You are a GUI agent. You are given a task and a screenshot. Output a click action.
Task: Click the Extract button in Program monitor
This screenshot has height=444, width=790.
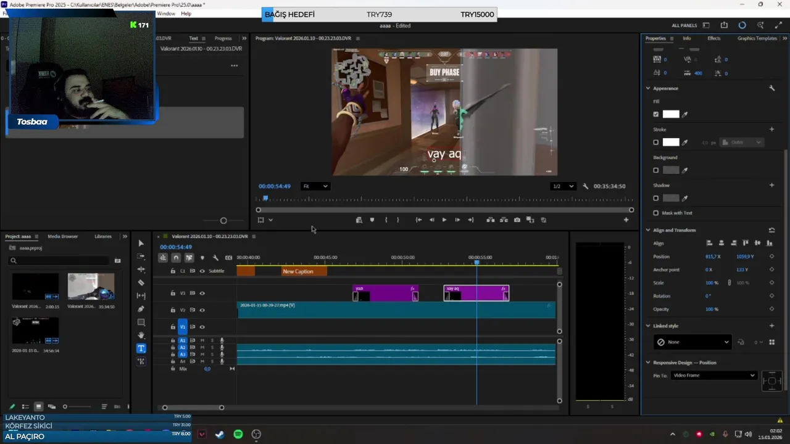(504, 220)
